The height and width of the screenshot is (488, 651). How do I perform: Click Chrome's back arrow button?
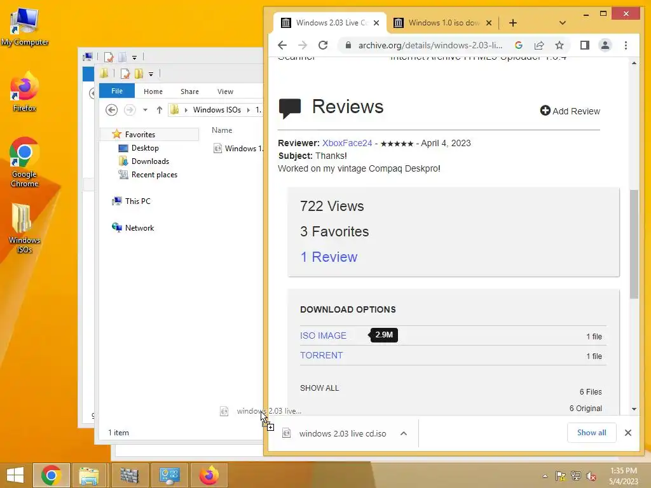point(282,45)
